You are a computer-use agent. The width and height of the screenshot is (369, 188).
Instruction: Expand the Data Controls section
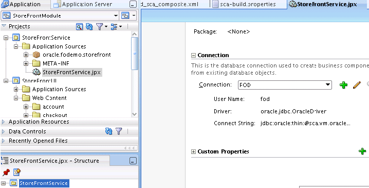click(x=3, y=131)
